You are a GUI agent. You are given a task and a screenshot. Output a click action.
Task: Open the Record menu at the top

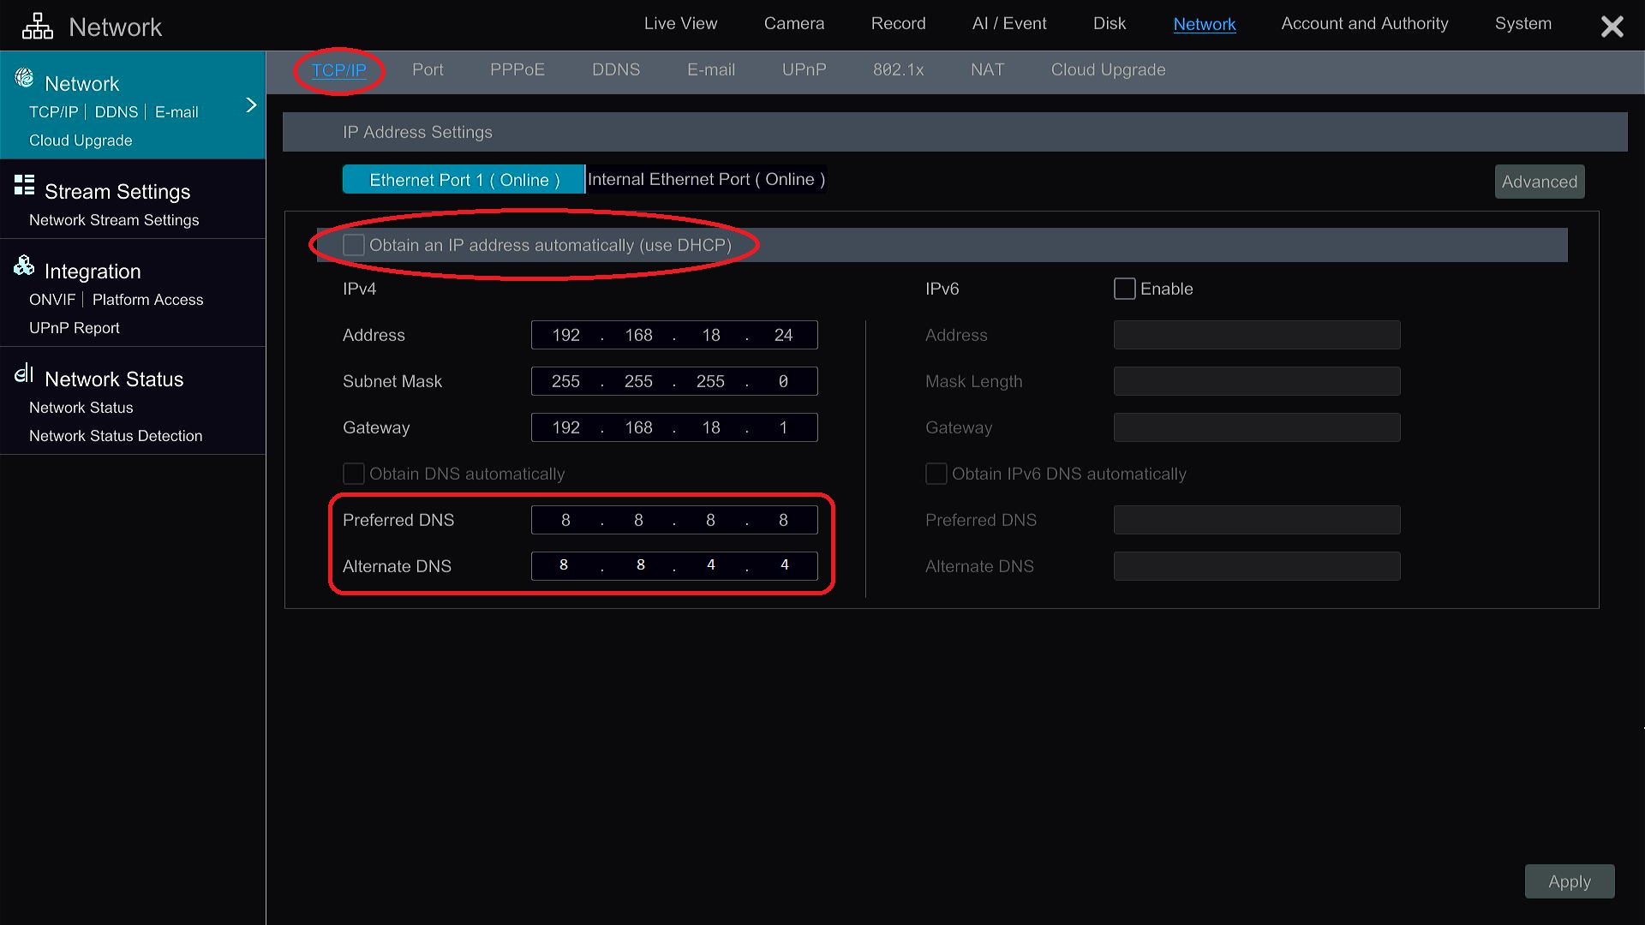898,23
